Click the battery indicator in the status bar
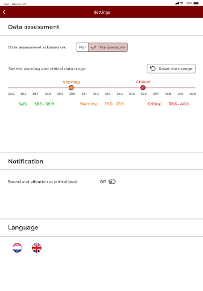This screenshot has height=291, width=203. 196,3
